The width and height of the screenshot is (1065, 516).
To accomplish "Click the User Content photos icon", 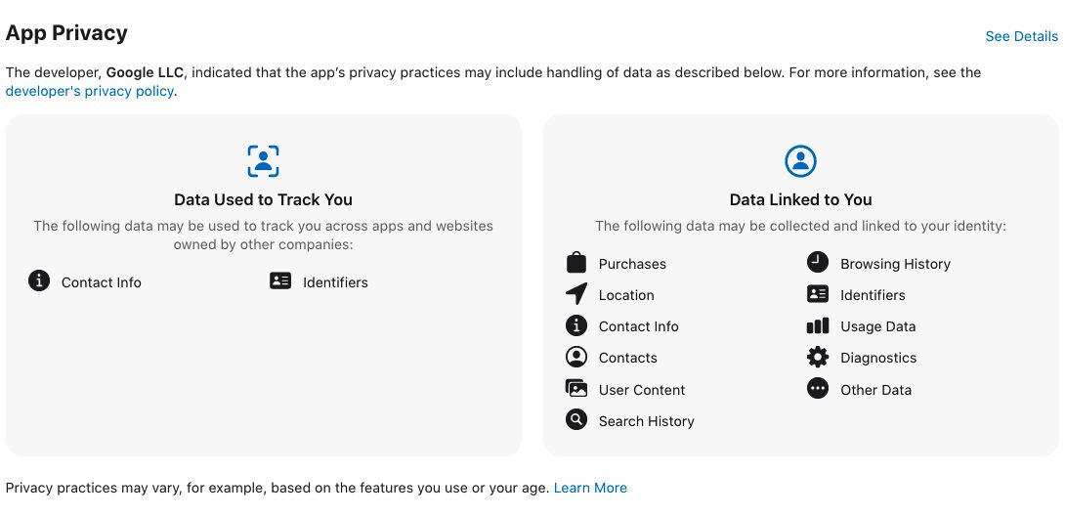I will point(575,388).
